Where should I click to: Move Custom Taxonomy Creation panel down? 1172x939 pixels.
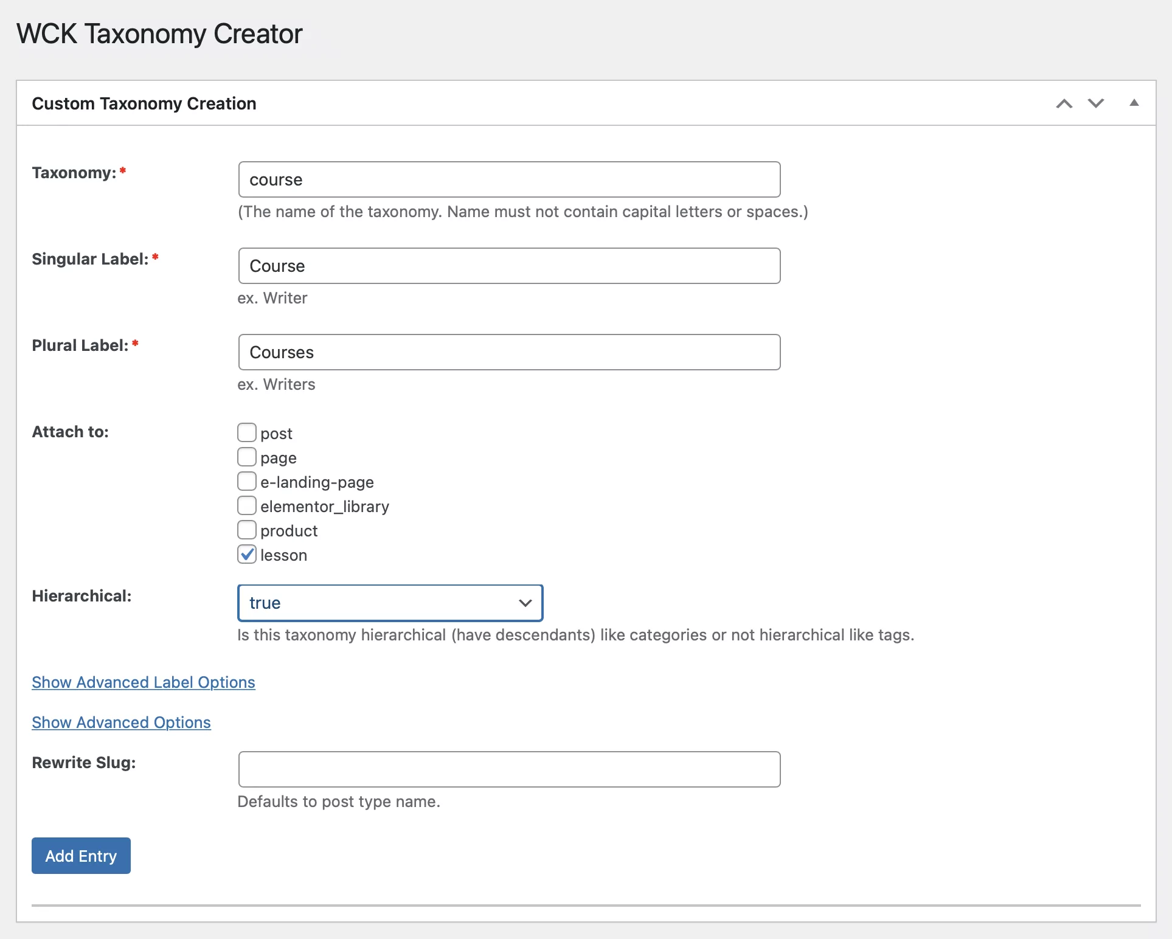tap(1096, 103)
